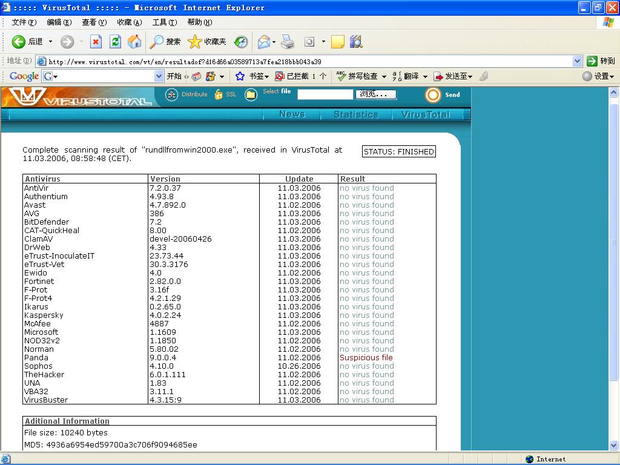The width and height of the screenshot is (620, 465).
Task: Click VirusTotal Distribute round icon
Action: coord(171,95)
